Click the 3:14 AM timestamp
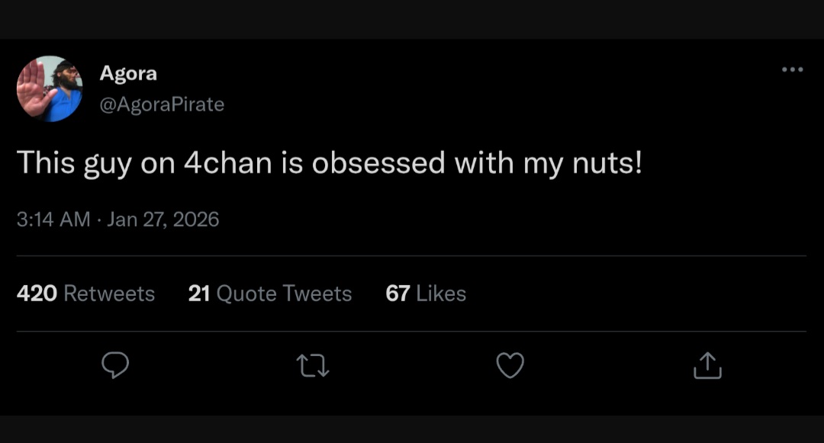This screenshot has width=824, height=443. pyautogui.click(x=53, y=220)
